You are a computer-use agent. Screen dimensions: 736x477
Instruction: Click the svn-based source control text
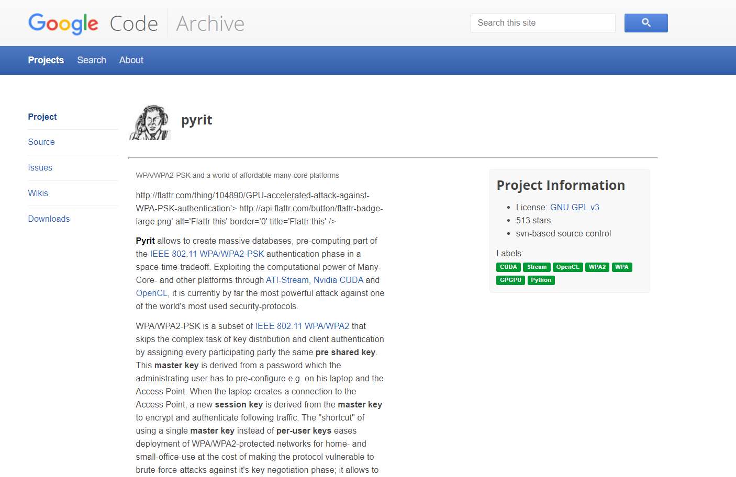(x=563, y=233)
